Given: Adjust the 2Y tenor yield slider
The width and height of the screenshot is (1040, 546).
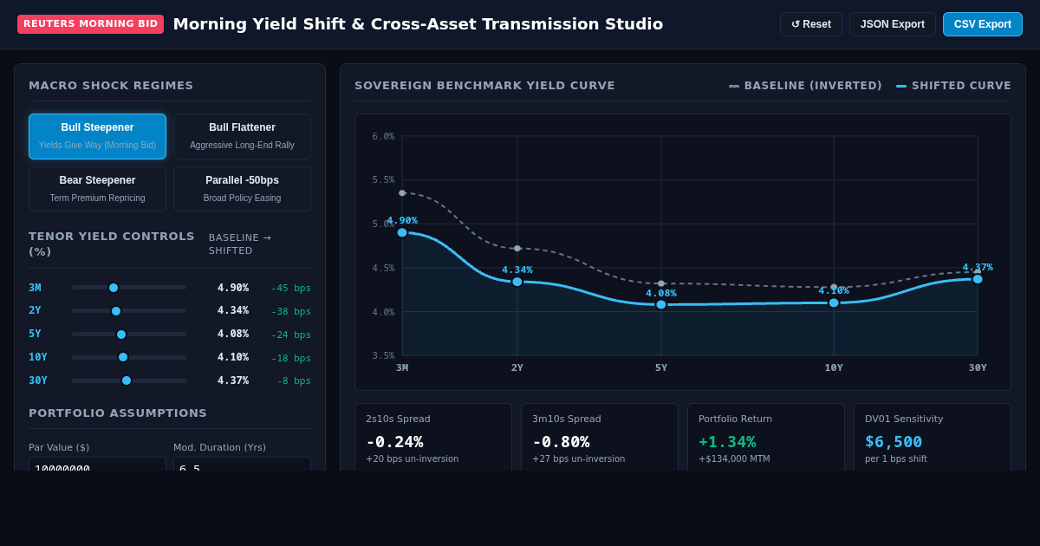Looking at the screenshot, I should click(129, 311).
